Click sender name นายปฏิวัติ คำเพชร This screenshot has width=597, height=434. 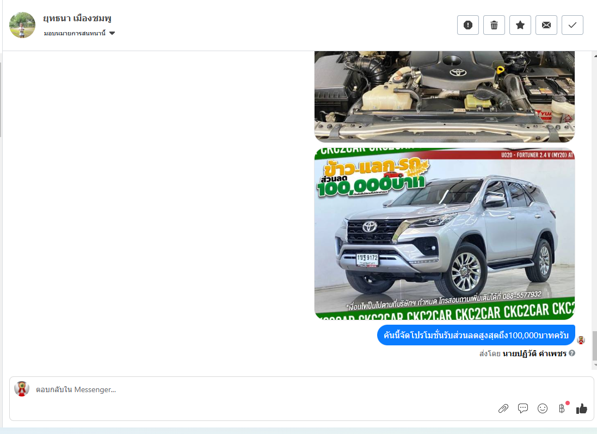pyautogui.click(x=534, y=354)
